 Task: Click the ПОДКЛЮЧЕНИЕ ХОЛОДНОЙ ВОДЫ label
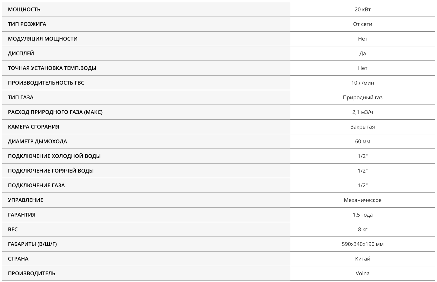[x=54, y=156]
